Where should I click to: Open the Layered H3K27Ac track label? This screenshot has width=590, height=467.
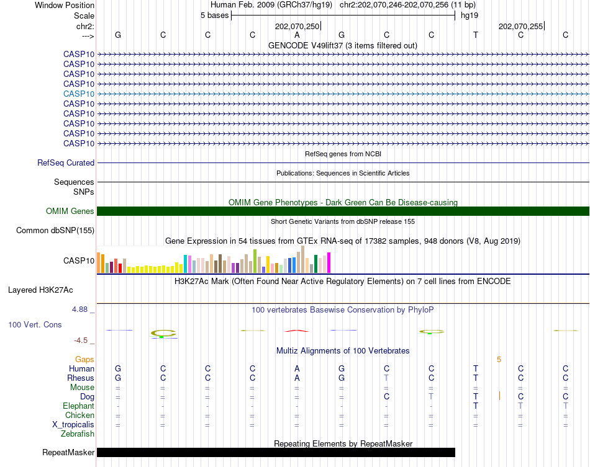pyautogui.click(x=40, y=290)
